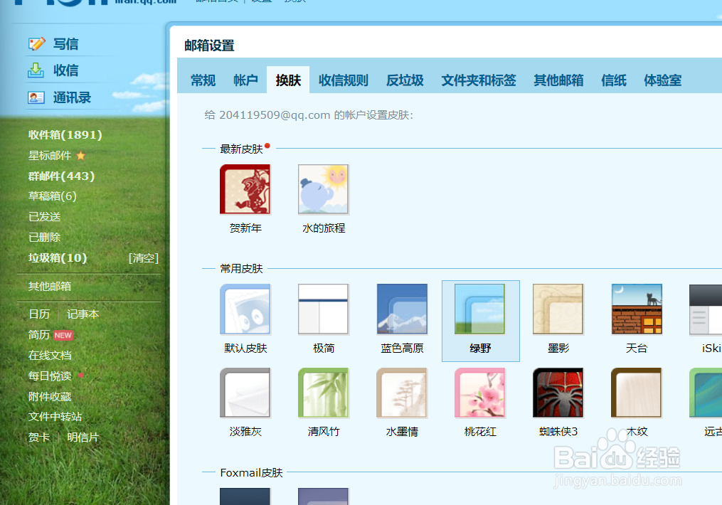This screenshot has width=722, height=505.
Task: Apply the 墨影 skin thumbnail
Action: click(x=558, y=309)
